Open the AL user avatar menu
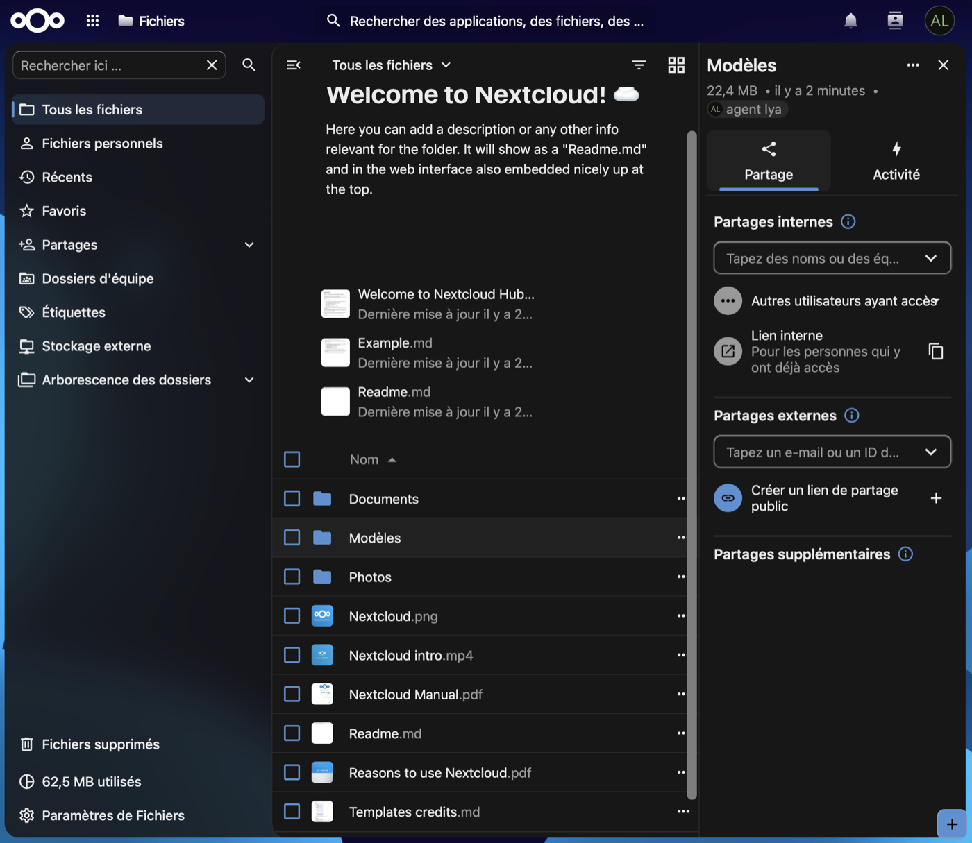The width and height of the screenshot is (972, 843). [x=939, y=21]
